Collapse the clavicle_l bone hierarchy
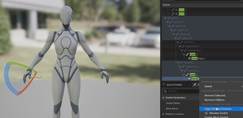This screenshot has width=243, height=118. (178, 42)
